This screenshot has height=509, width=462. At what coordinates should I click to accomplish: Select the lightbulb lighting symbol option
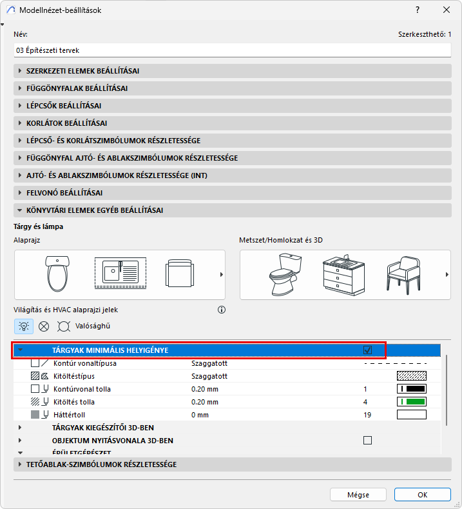click(x=24, y=326)
